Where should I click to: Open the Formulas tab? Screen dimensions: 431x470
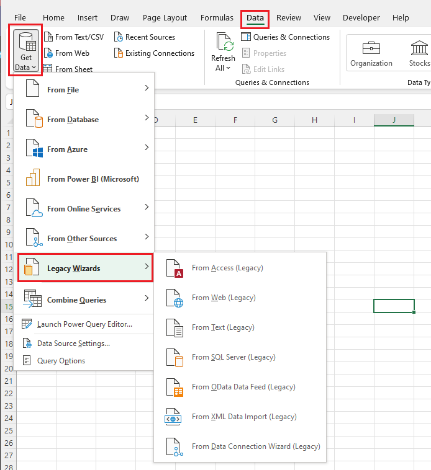(x=217, y=18)
